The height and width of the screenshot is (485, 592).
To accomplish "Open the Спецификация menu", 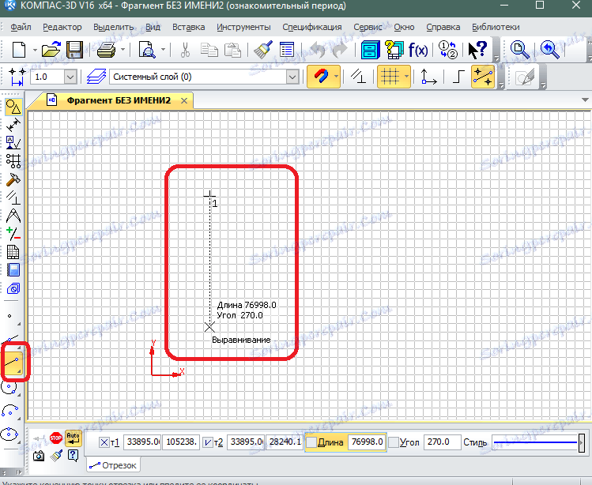I will click(312, 27).
